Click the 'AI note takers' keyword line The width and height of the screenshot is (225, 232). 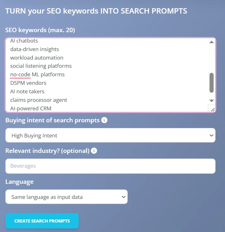point(27,91)
